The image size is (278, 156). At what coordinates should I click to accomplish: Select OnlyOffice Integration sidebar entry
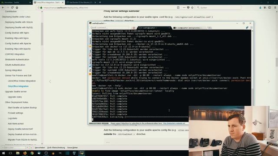click(18, 86)
